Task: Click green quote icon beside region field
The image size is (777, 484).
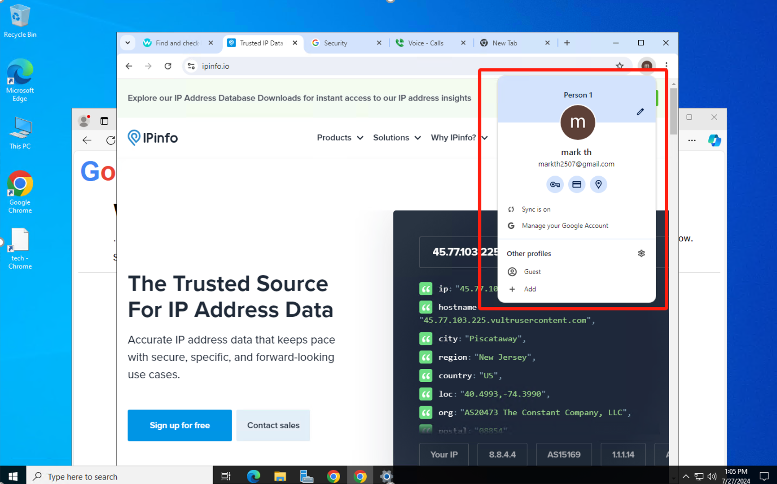Action: 426,357
